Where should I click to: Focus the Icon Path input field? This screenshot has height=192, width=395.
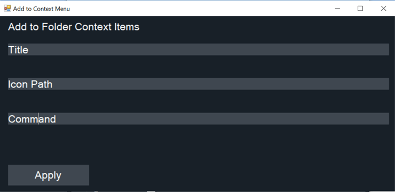[199, 84]
